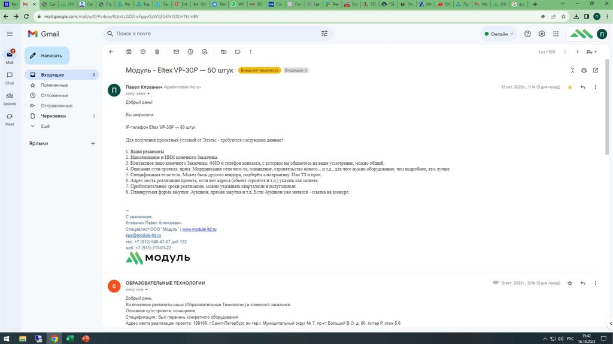Open the Онлайн status dropdown

point(499,34)
